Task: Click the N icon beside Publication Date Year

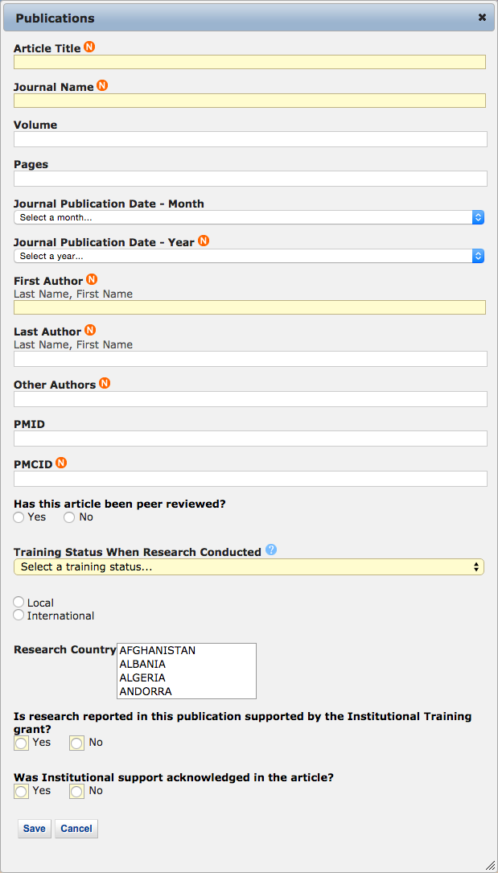Action: [204, 241]
